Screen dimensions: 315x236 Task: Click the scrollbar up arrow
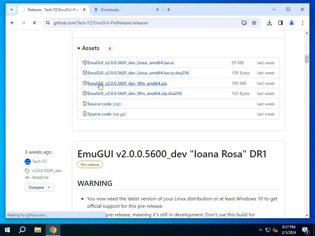(307, 33)
